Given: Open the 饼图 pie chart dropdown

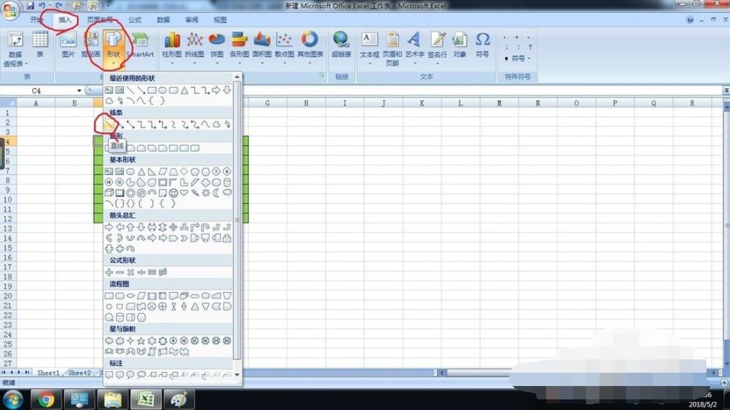Looking at the screenshot, I should click(217, 48).
